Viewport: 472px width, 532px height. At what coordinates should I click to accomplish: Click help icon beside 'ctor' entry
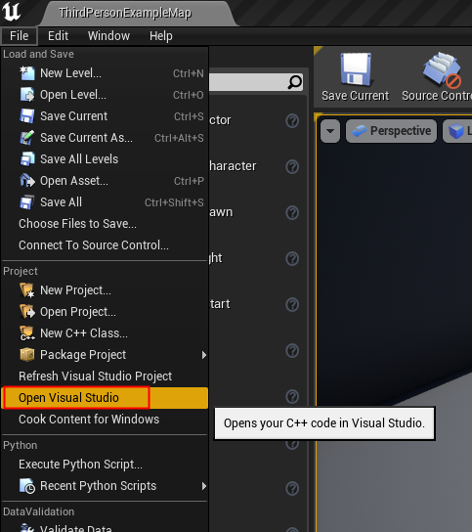(x=292, y=120)
